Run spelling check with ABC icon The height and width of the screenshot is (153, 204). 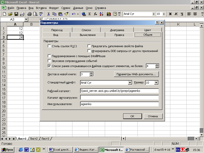point(41,14)
